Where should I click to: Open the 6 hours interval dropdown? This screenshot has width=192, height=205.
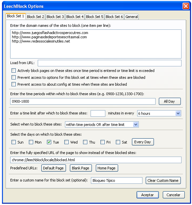click(x=159, y=113)
